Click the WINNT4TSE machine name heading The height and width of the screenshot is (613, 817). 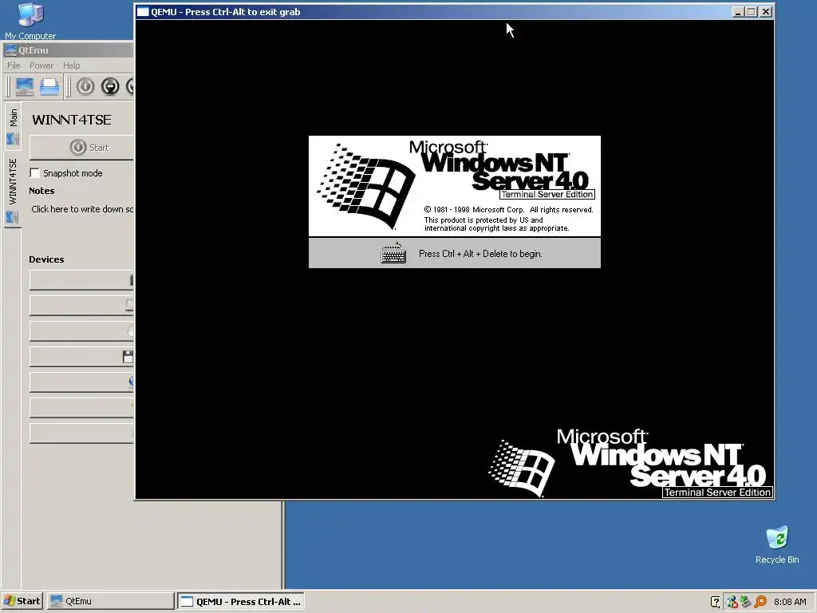[x=71, y=120]
